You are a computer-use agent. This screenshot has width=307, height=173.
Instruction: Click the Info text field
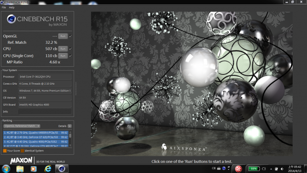click(x=45, y=111)
